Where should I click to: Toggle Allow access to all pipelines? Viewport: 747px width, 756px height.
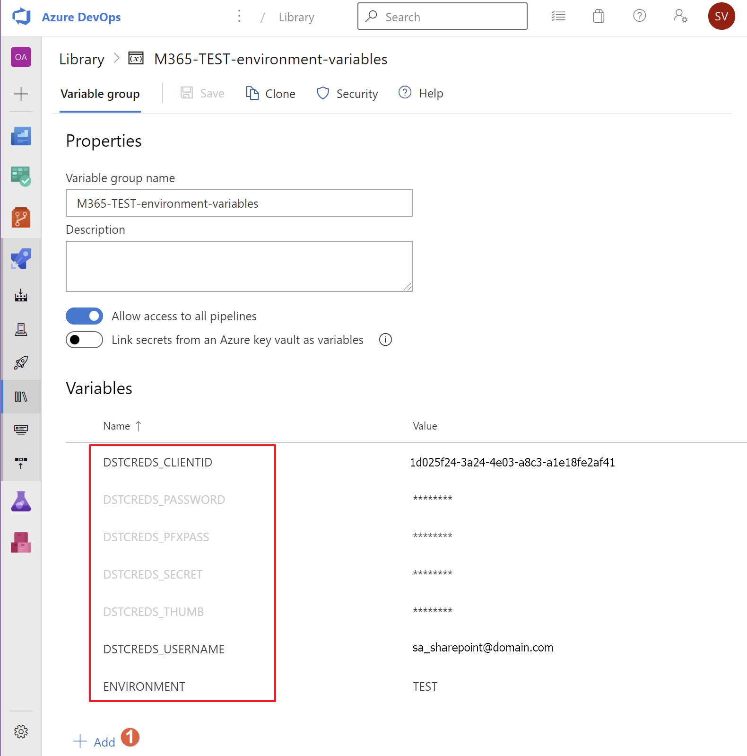[x=84, y=316]
